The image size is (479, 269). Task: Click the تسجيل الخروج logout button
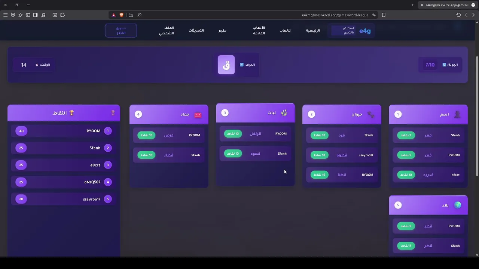point(121,31)
